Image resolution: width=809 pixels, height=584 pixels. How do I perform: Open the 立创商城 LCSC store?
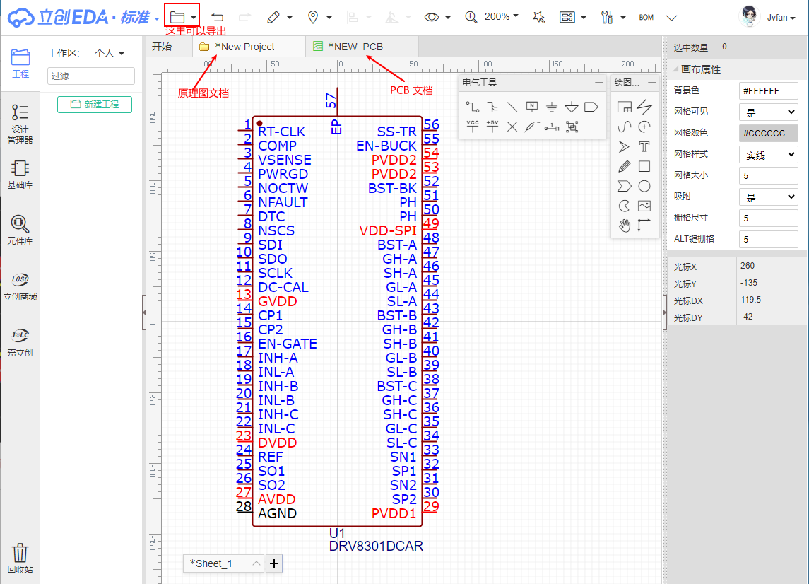point(20,286)
